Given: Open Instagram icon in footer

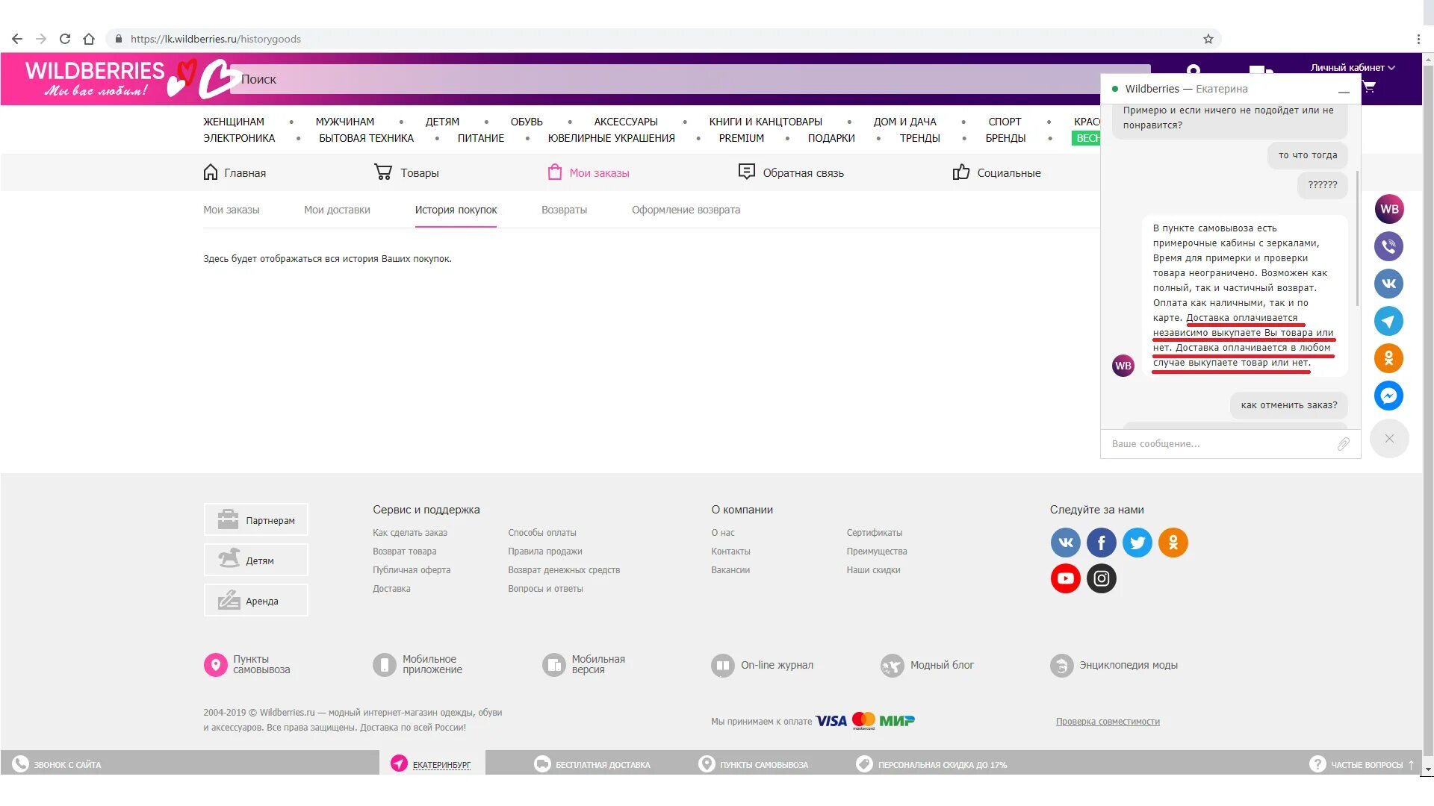Looking at the screenshot, I should 1101,578.
